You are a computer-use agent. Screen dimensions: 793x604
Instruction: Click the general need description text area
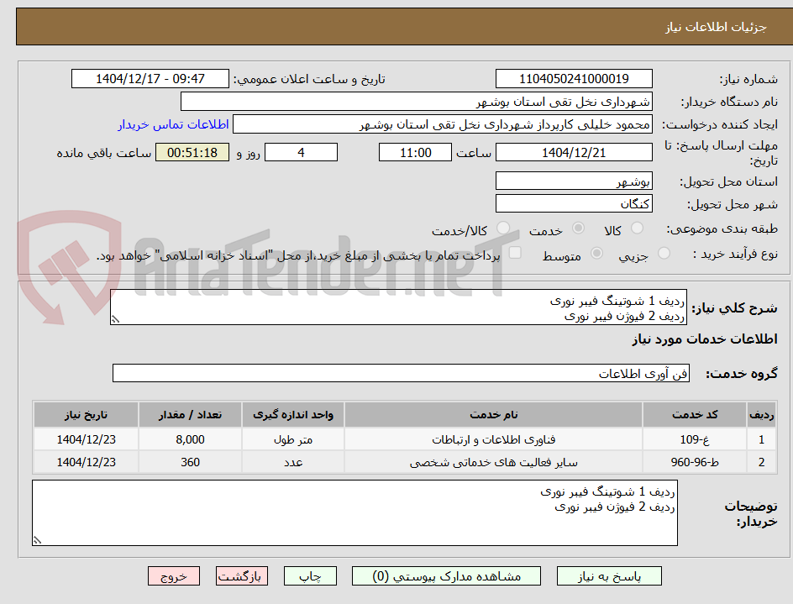[x=398, y=307]
